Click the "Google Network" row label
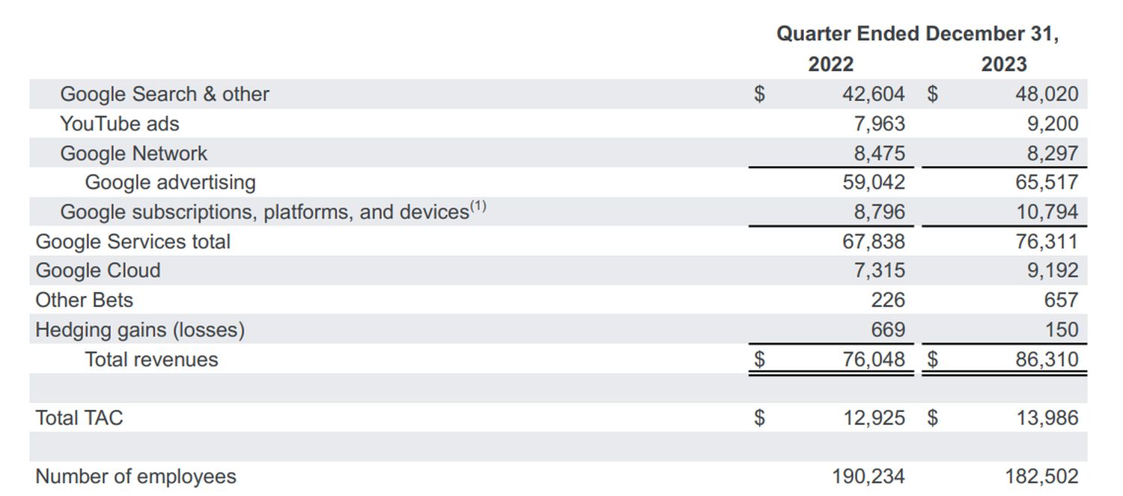 pos(133,154)
